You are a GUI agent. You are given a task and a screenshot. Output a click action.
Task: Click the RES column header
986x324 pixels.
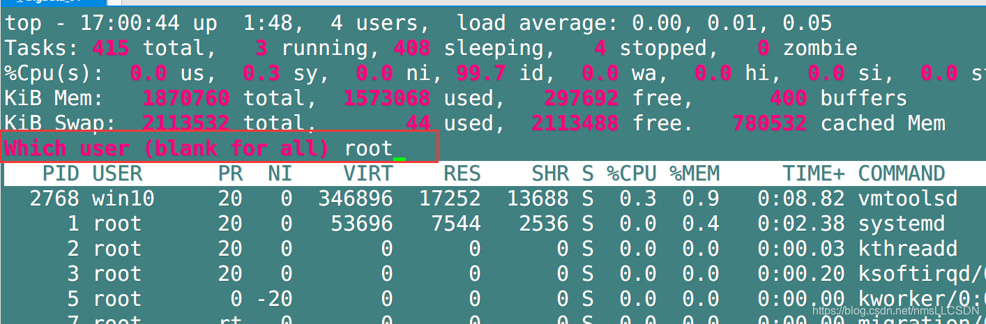tap(462, 173)
